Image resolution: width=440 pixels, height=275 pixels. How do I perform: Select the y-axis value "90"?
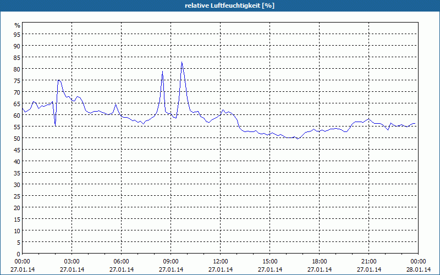(17, 46)
